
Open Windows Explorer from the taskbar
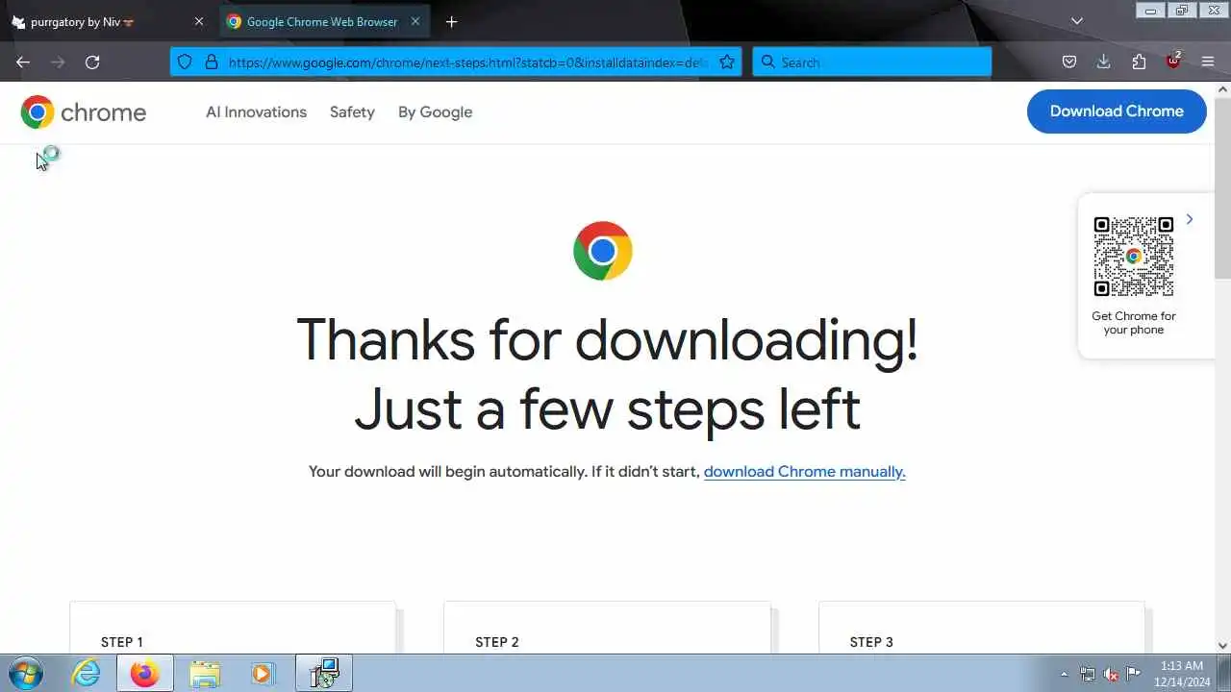(205, 674)
